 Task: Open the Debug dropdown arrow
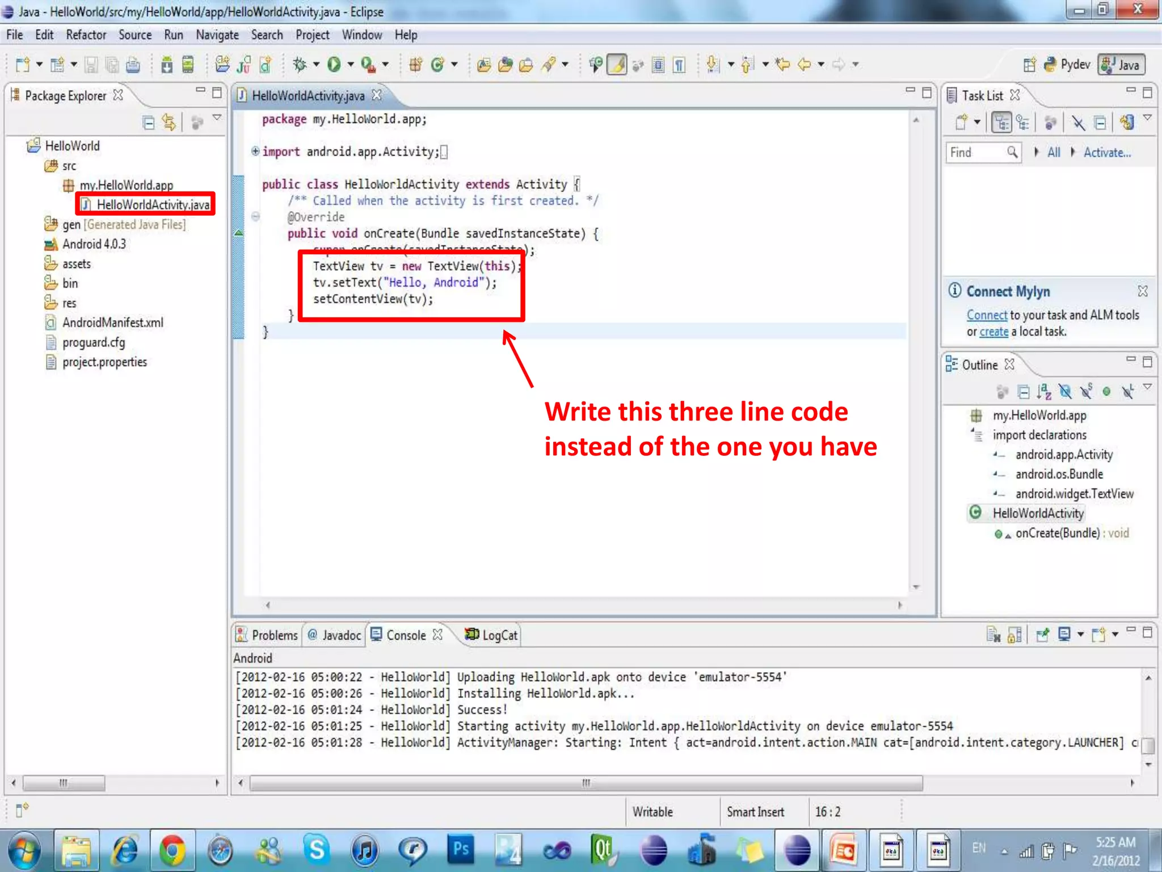(316, 65)
